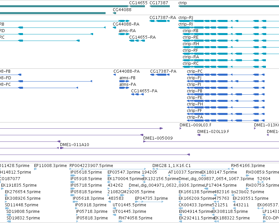Screen dimensions: 279x223
Task: Select the RP004223907.5prime label
Action: [91, 166]
